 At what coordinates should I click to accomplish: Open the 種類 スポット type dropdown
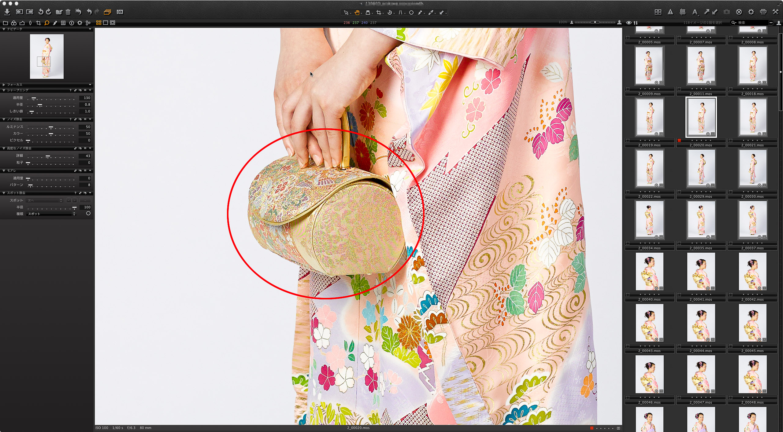[x=51, y=214]
